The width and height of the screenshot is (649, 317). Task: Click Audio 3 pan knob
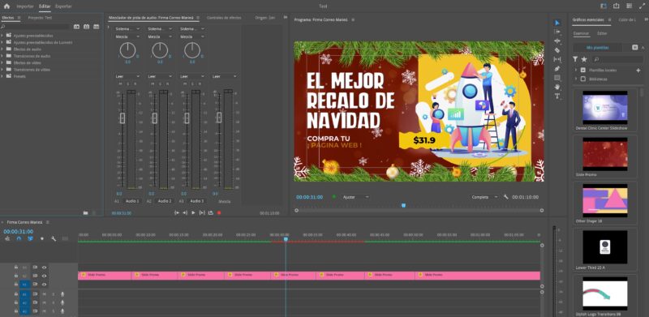[192, 50]
